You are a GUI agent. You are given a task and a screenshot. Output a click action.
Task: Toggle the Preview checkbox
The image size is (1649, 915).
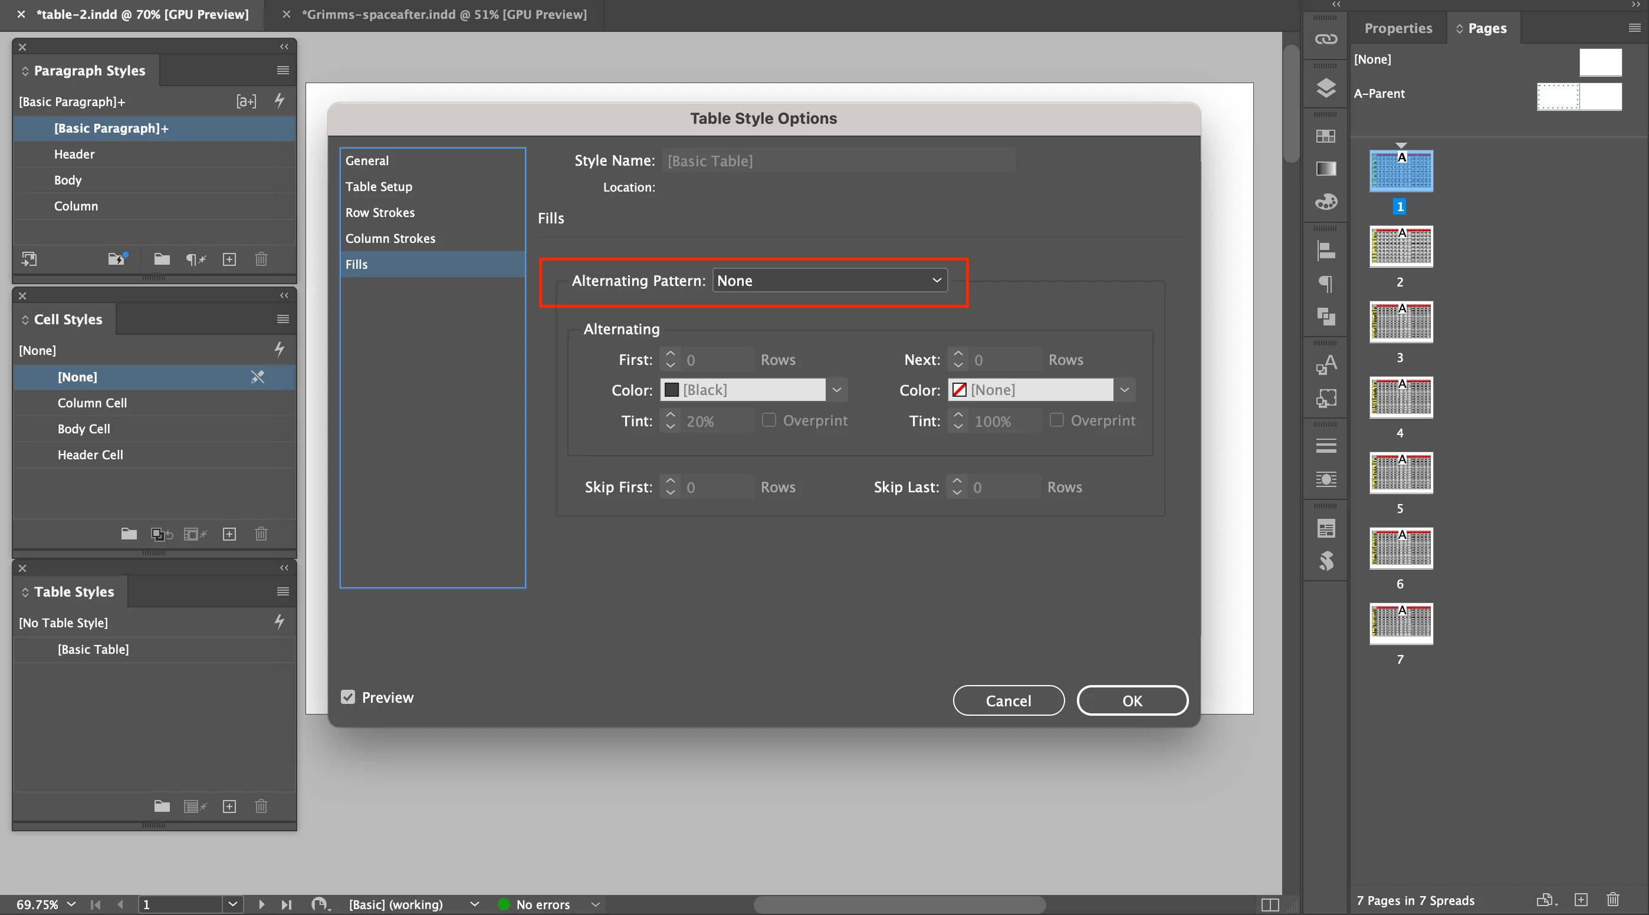click(347, 697)
